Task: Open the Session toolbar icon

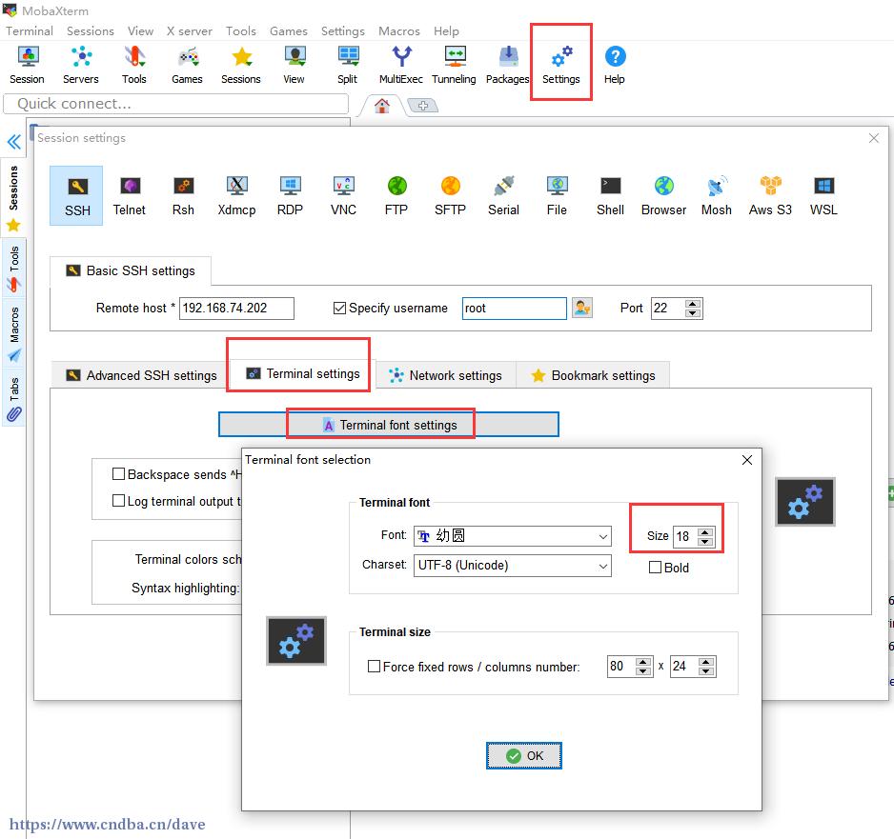Action: pyautogui.click(x=27, y=66)
